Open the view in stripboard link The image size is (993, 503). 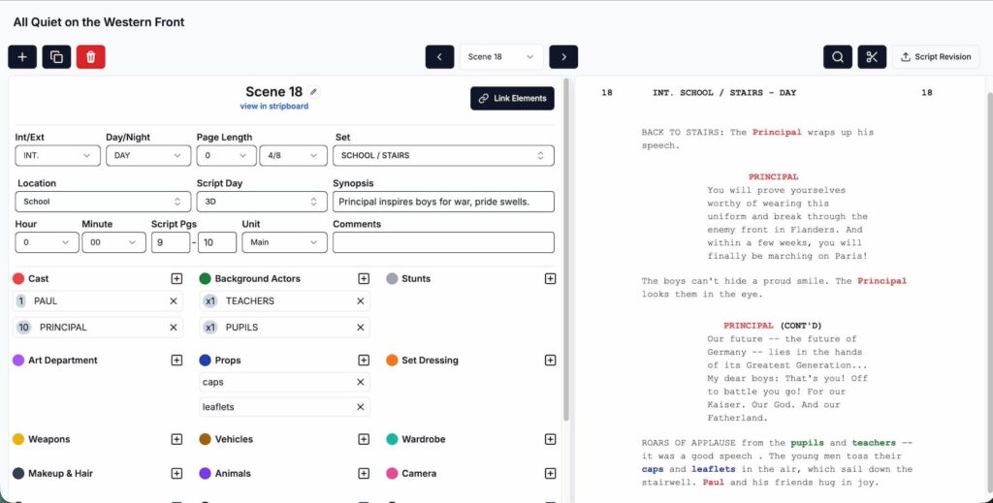click(x=274, y=107)
